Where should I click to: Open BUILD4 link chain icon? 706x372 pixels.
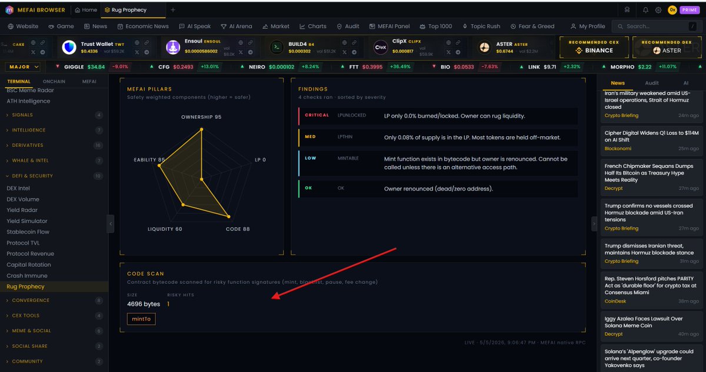354,43
